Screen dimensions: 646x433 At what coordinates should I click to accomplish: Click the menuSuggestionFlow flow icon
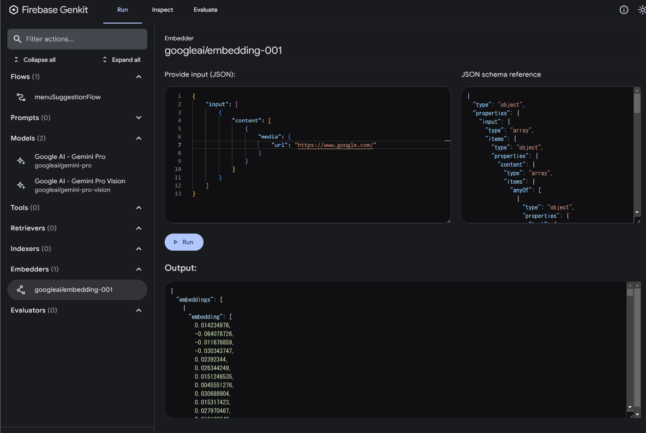[x=21, y=97]
